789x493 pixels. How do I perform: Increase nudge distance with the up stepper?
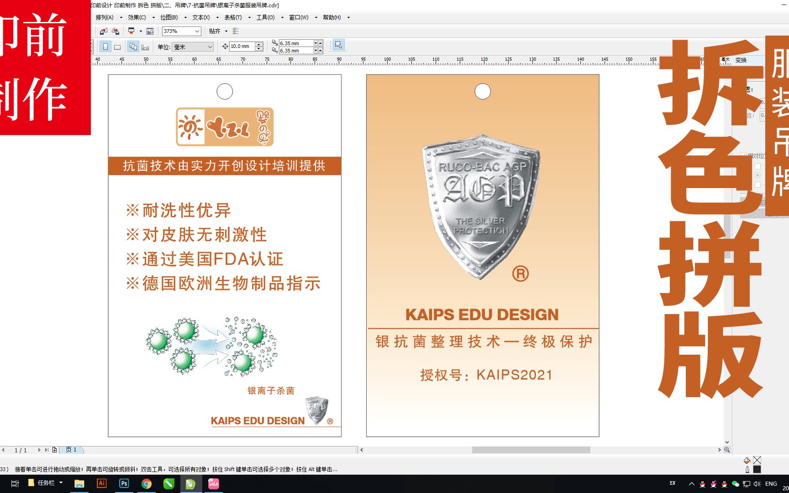pos(259,44)
